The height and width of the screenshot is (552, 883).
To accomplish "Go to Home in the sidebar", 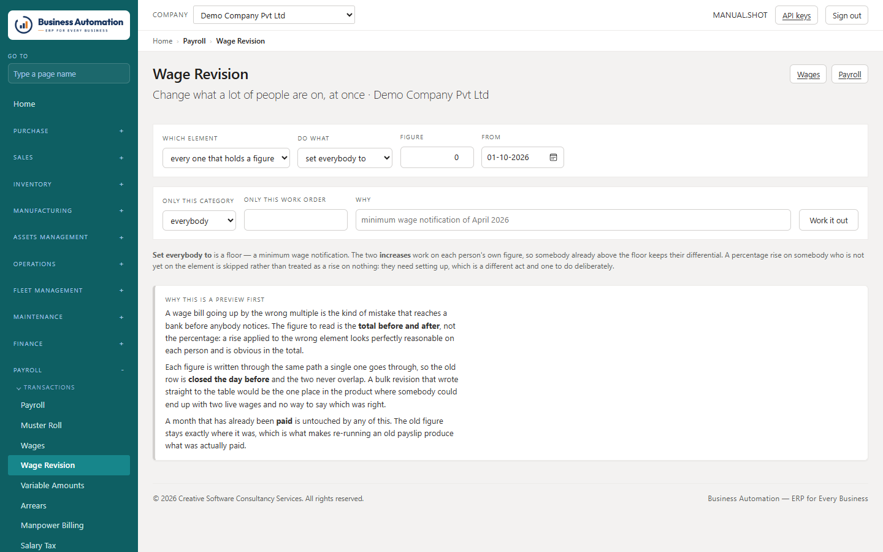I will point(69,104).
